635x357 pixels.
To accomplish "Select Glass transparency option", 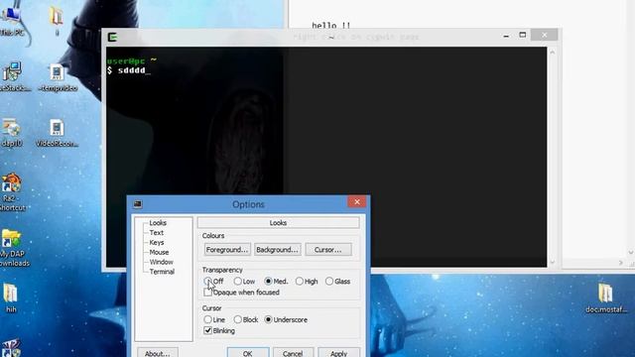I will point(329,281).
